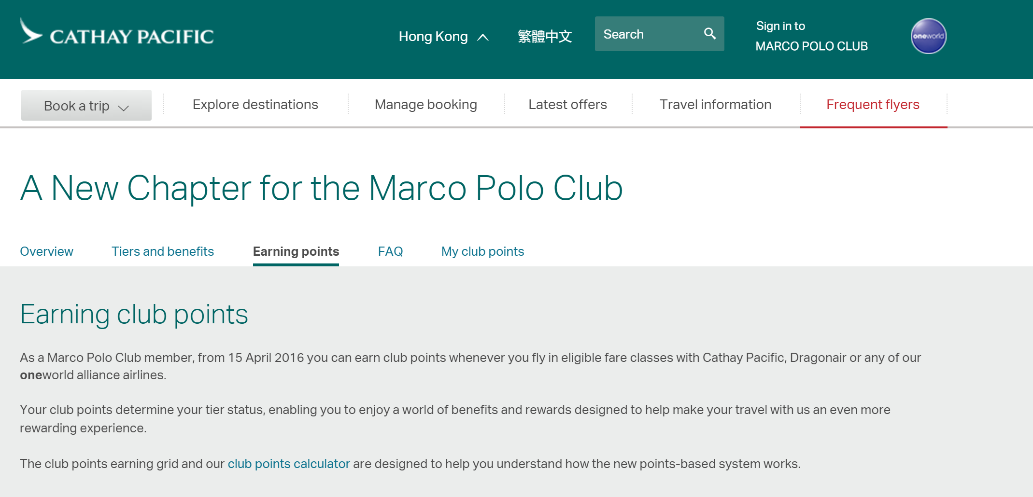
Task: View the My club points tab
Action: pos(482,251)
